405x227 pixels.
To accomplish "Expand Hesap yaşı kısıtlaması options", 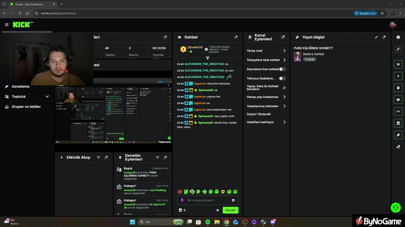I will 284,97.
